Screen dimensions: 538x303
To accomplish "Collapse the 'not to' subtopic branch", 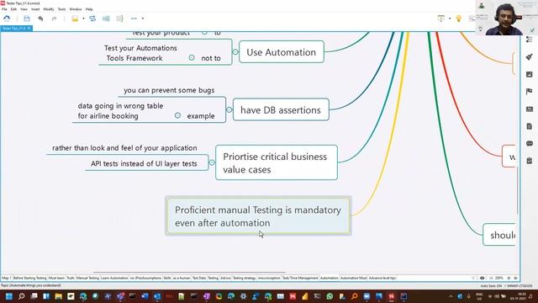I will pos(192,58).
